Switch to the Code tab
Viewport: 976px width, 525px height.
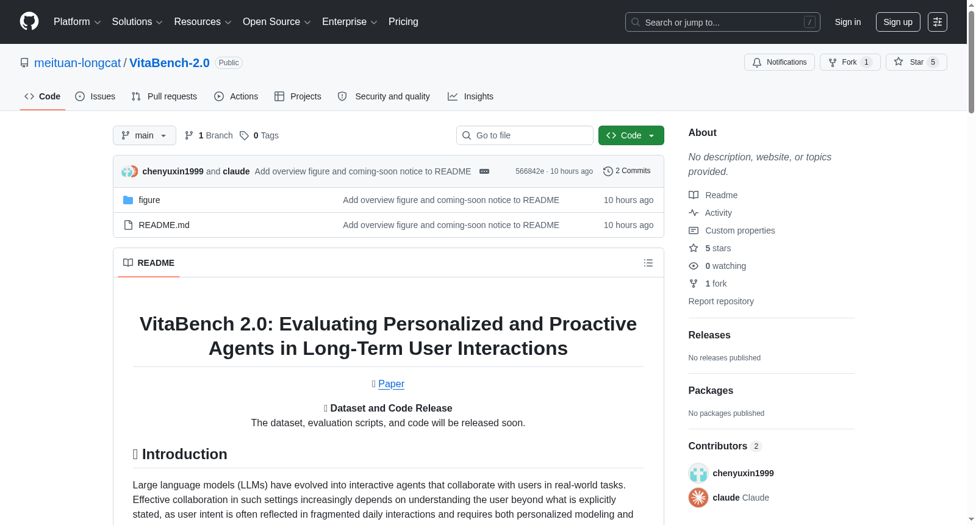tap(43, 96)
